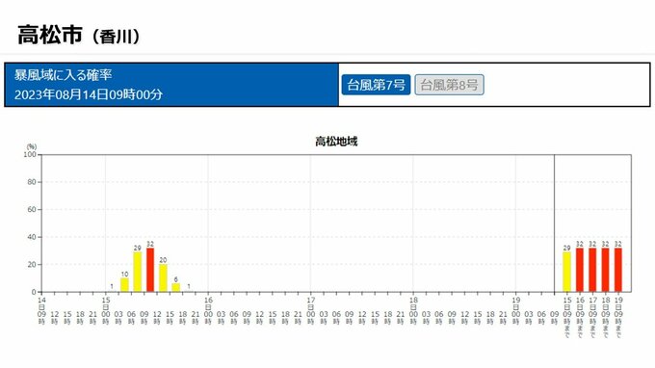Click the 高松市 page heading
Image resolution: width=655 pixels, height=368 pixels.
pos(50,35)
